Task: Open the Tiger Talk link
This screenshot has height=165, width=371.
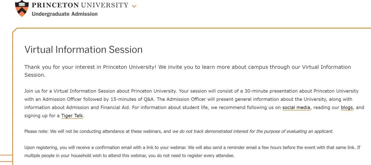Action: [72, 116]
